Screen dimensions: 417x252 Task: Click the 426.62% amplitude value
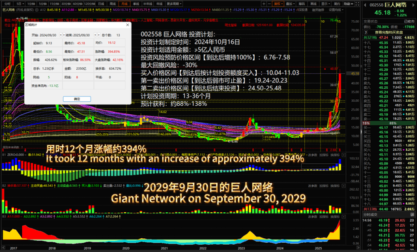51,60
